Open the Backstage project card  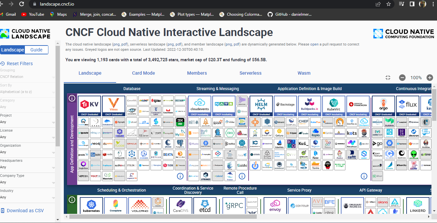(x=285, y=106)
